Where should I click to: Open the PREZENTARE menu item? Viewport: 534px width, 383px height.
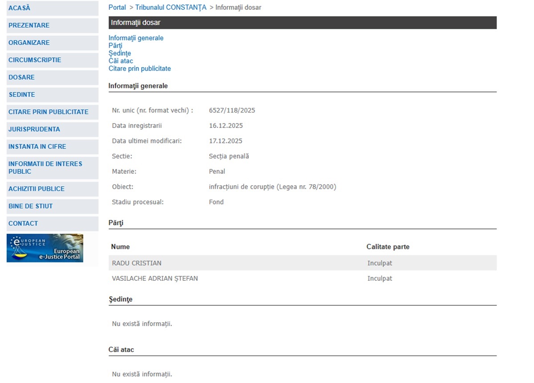point(53,25)
